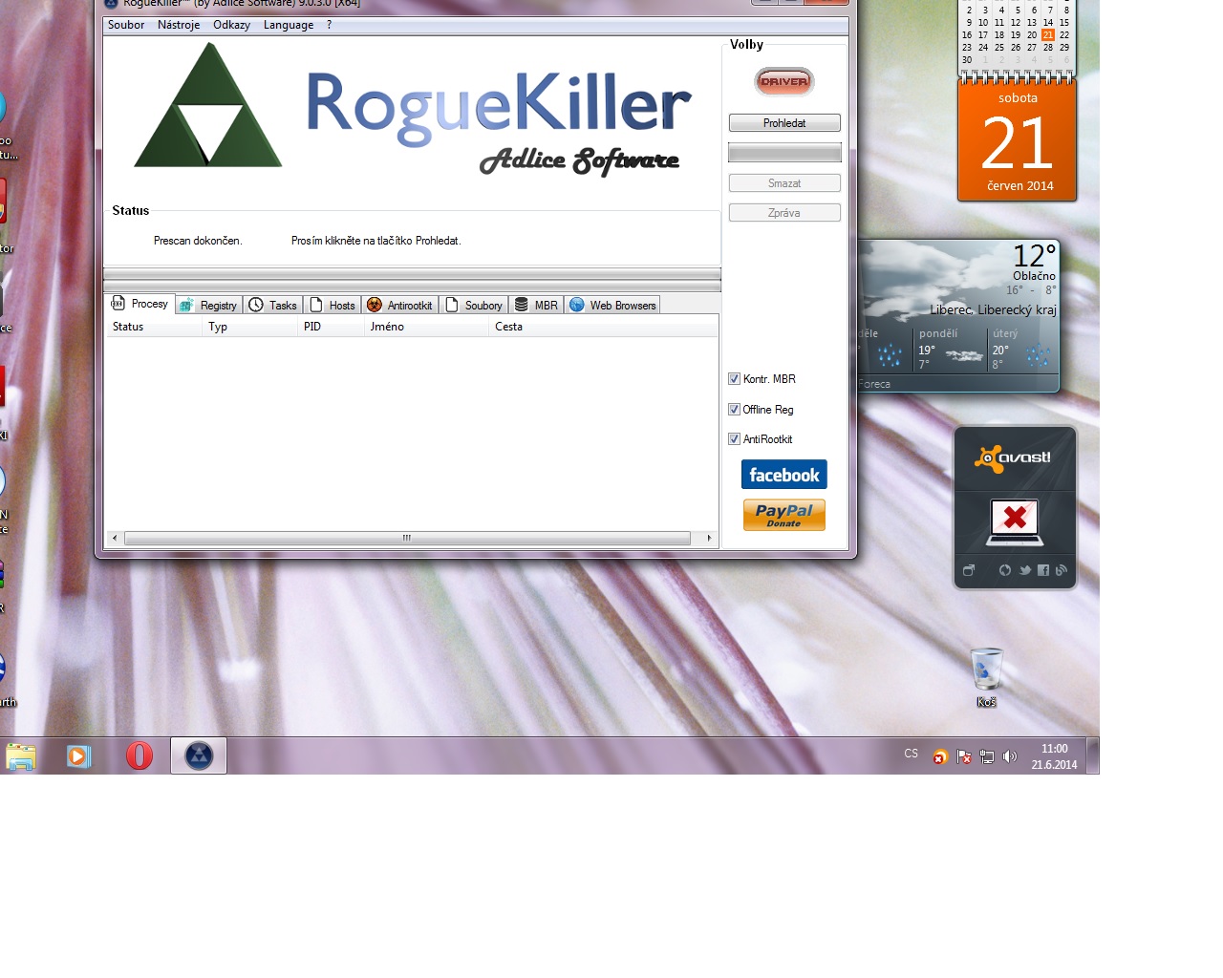Click the pondělí forecast in weather gadget
The width and height of the screenshot is (1223, 978).
[x=951, y=350]
